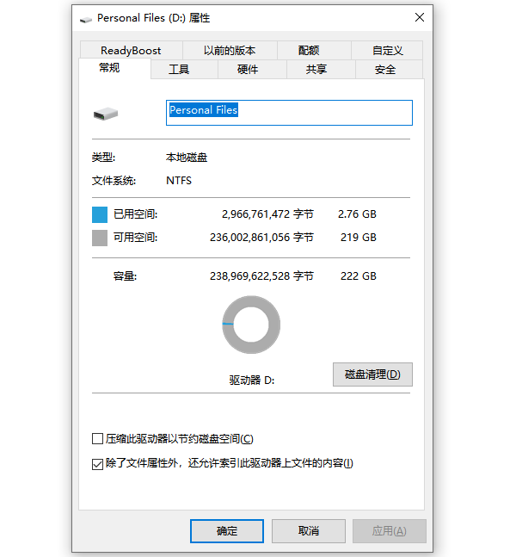Click the disk usage donut chart
The width and height of the screenshot is (516, 557).
[x=251, y=325]
